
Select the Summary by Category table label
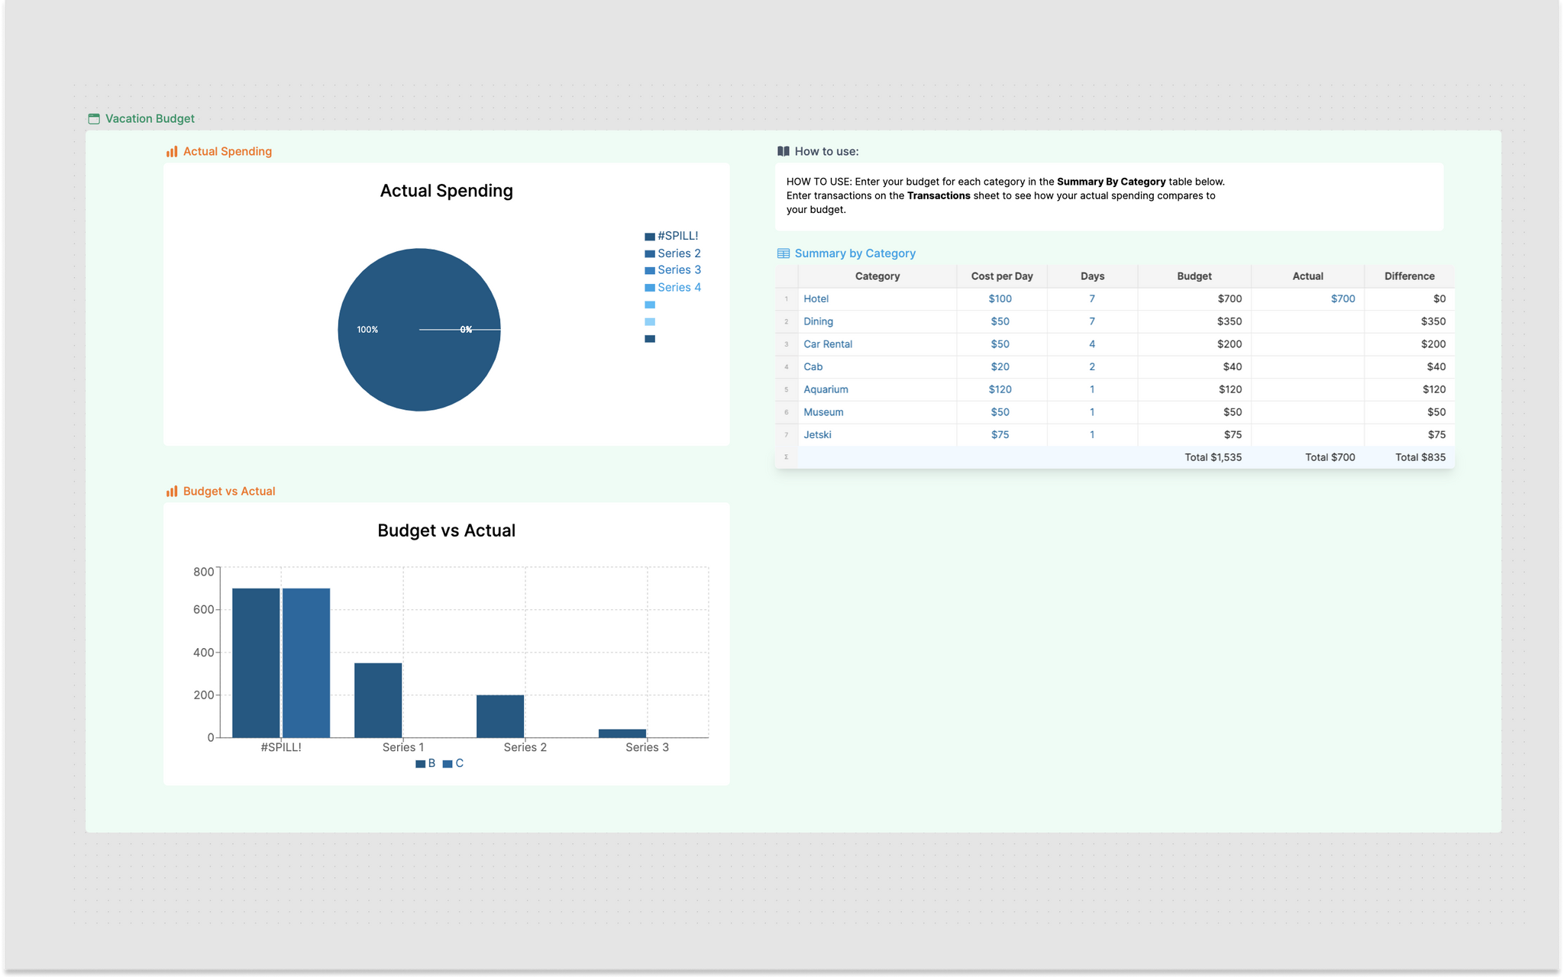pos(855,253)
